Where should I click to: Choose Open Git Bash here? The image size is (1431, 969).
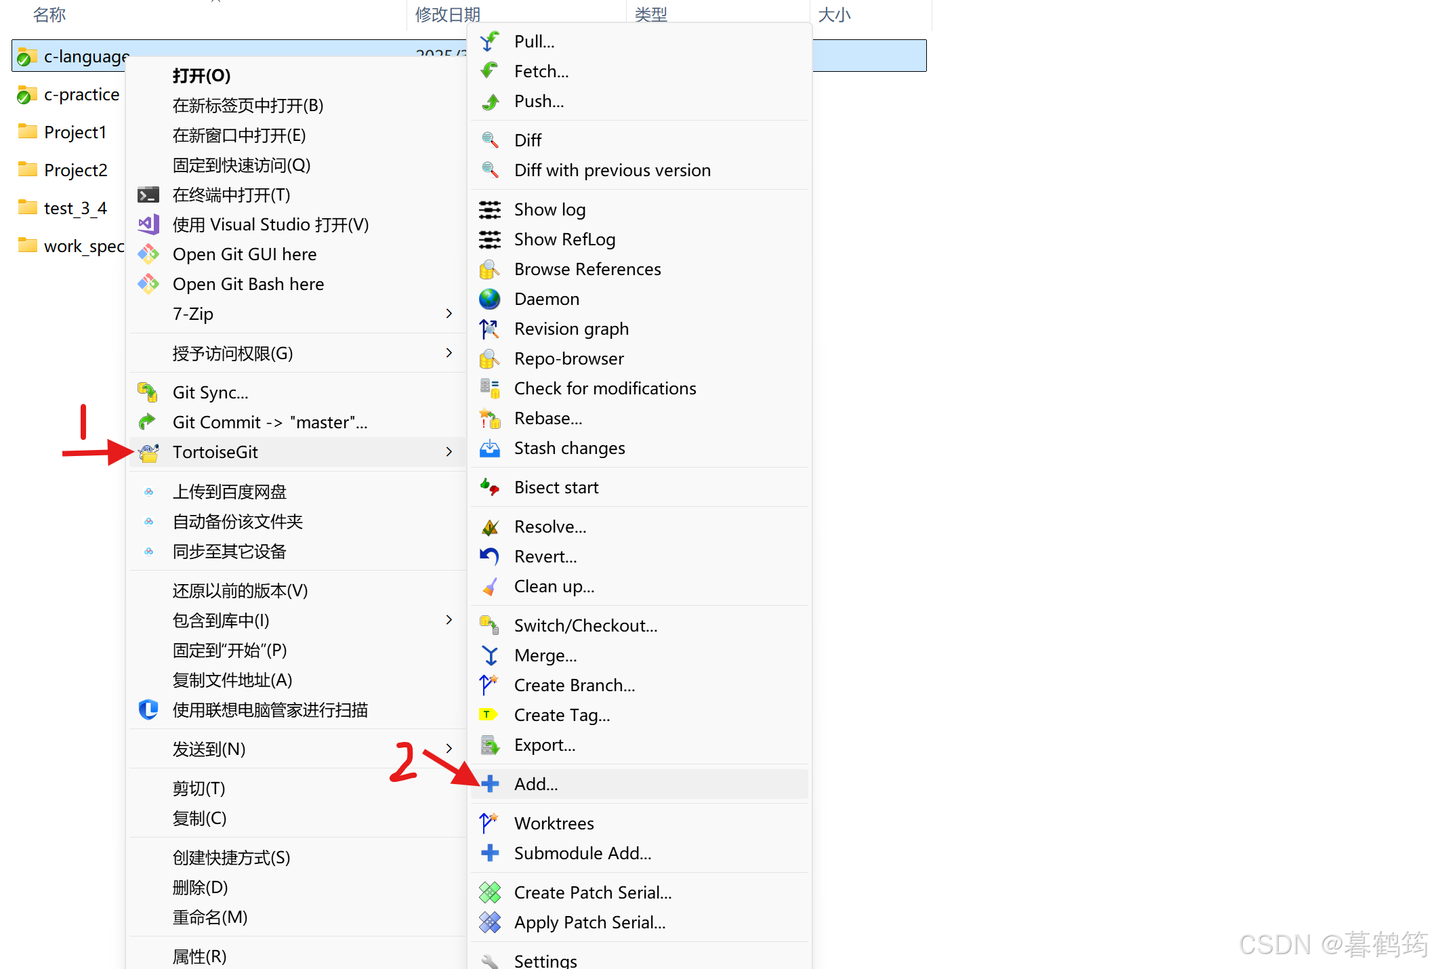[x=248, y=284]
